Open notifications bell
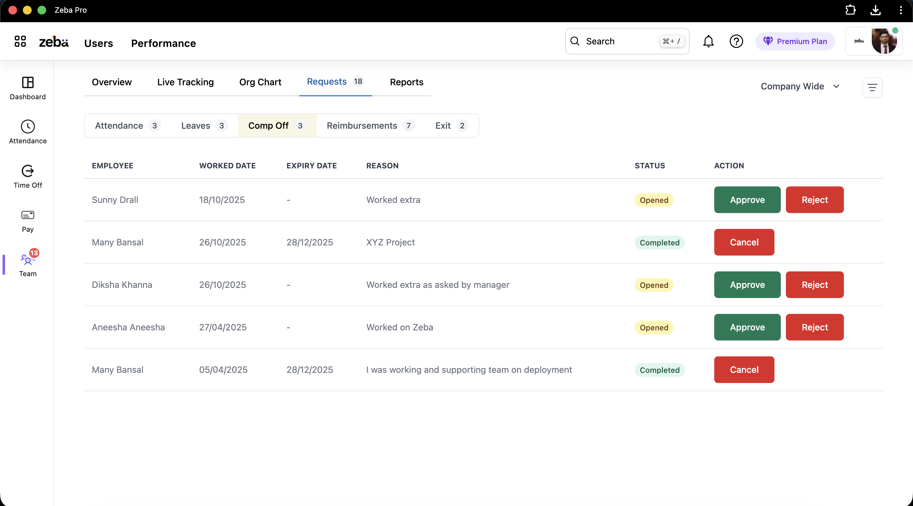 (x=708, y=42)
